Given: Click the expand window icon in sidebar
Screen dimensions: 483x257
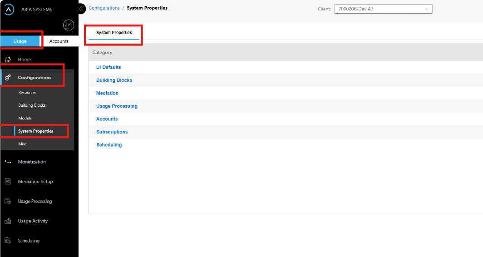Looking at the screenshot, I should pyautogui.click(x=68, y=25).
